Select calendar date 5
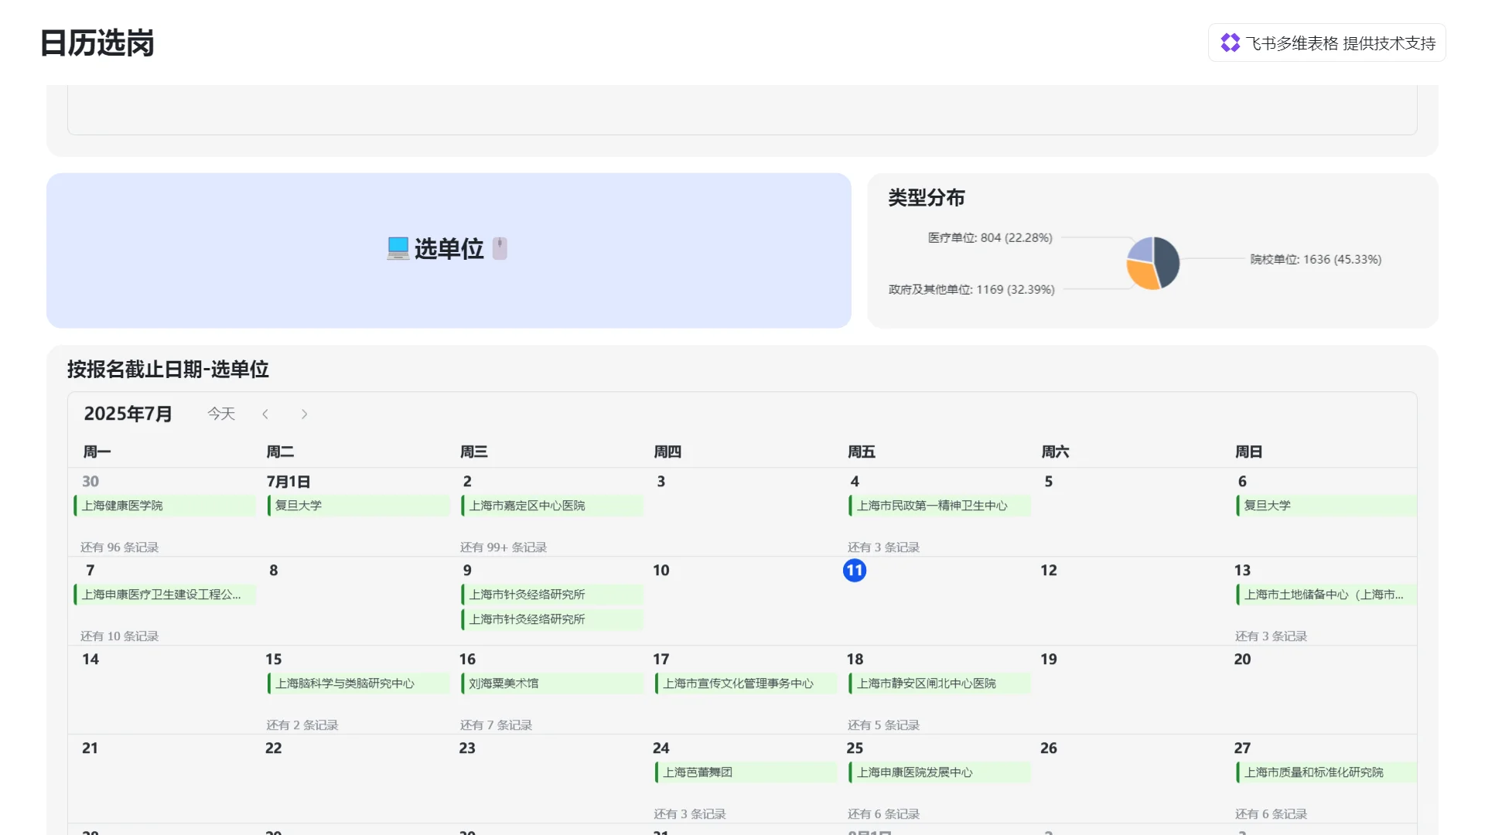 [1049, 482]
